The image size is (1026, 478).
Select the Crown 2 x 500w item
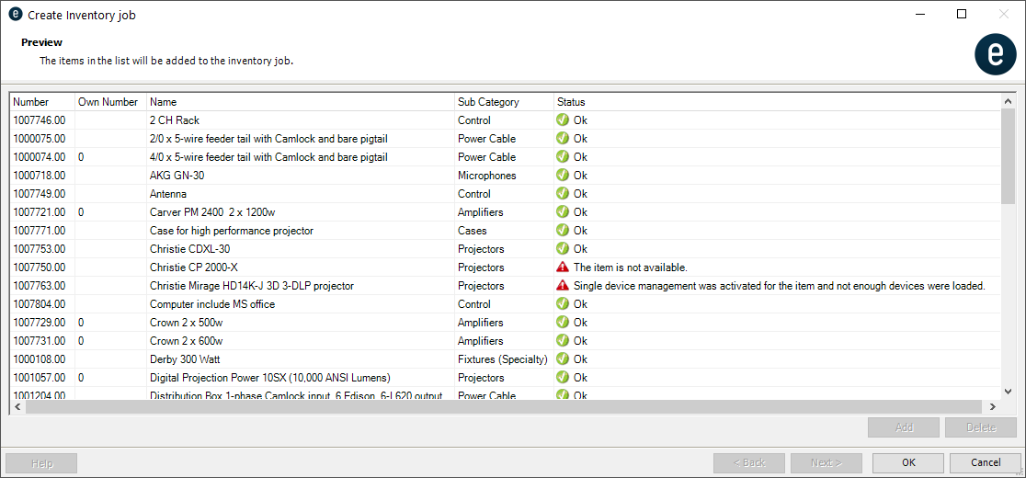pos(188,323)
